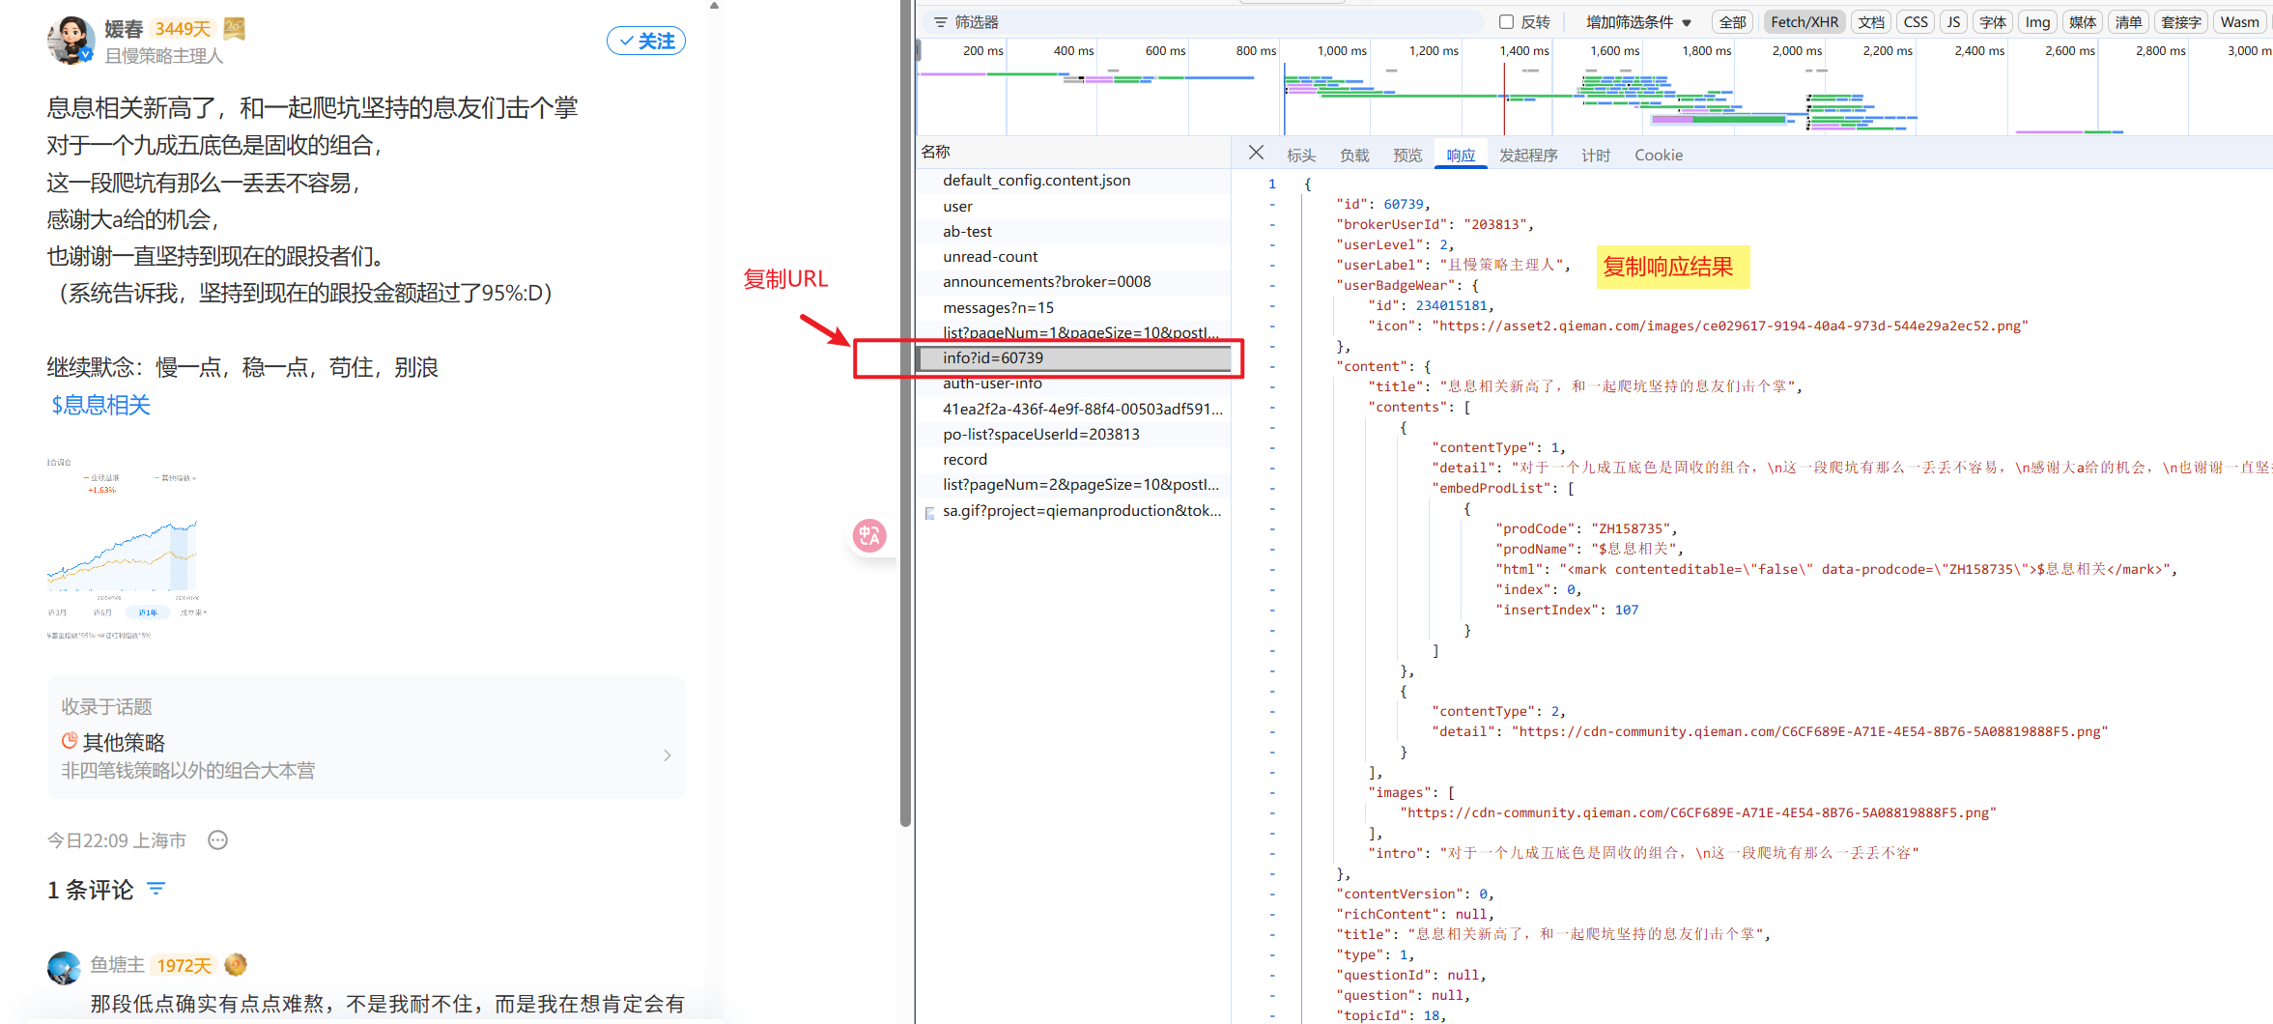Image resolution: width=2273 pixels, height=1024 pixels.
Task: Close the request details panel
Action: point(1255,153)
